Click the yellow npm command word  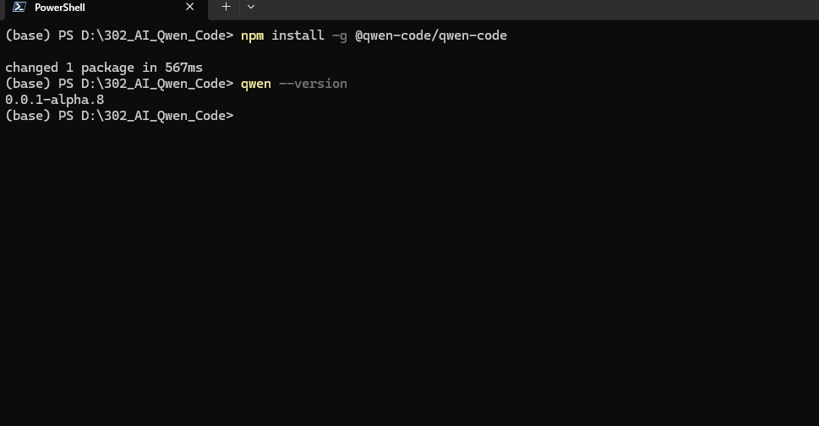[252, 36]
